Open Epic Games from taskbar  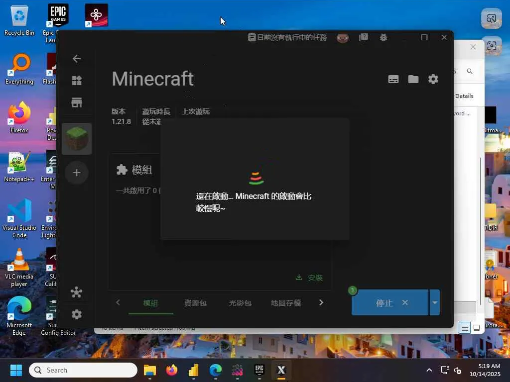click(259, 370)
